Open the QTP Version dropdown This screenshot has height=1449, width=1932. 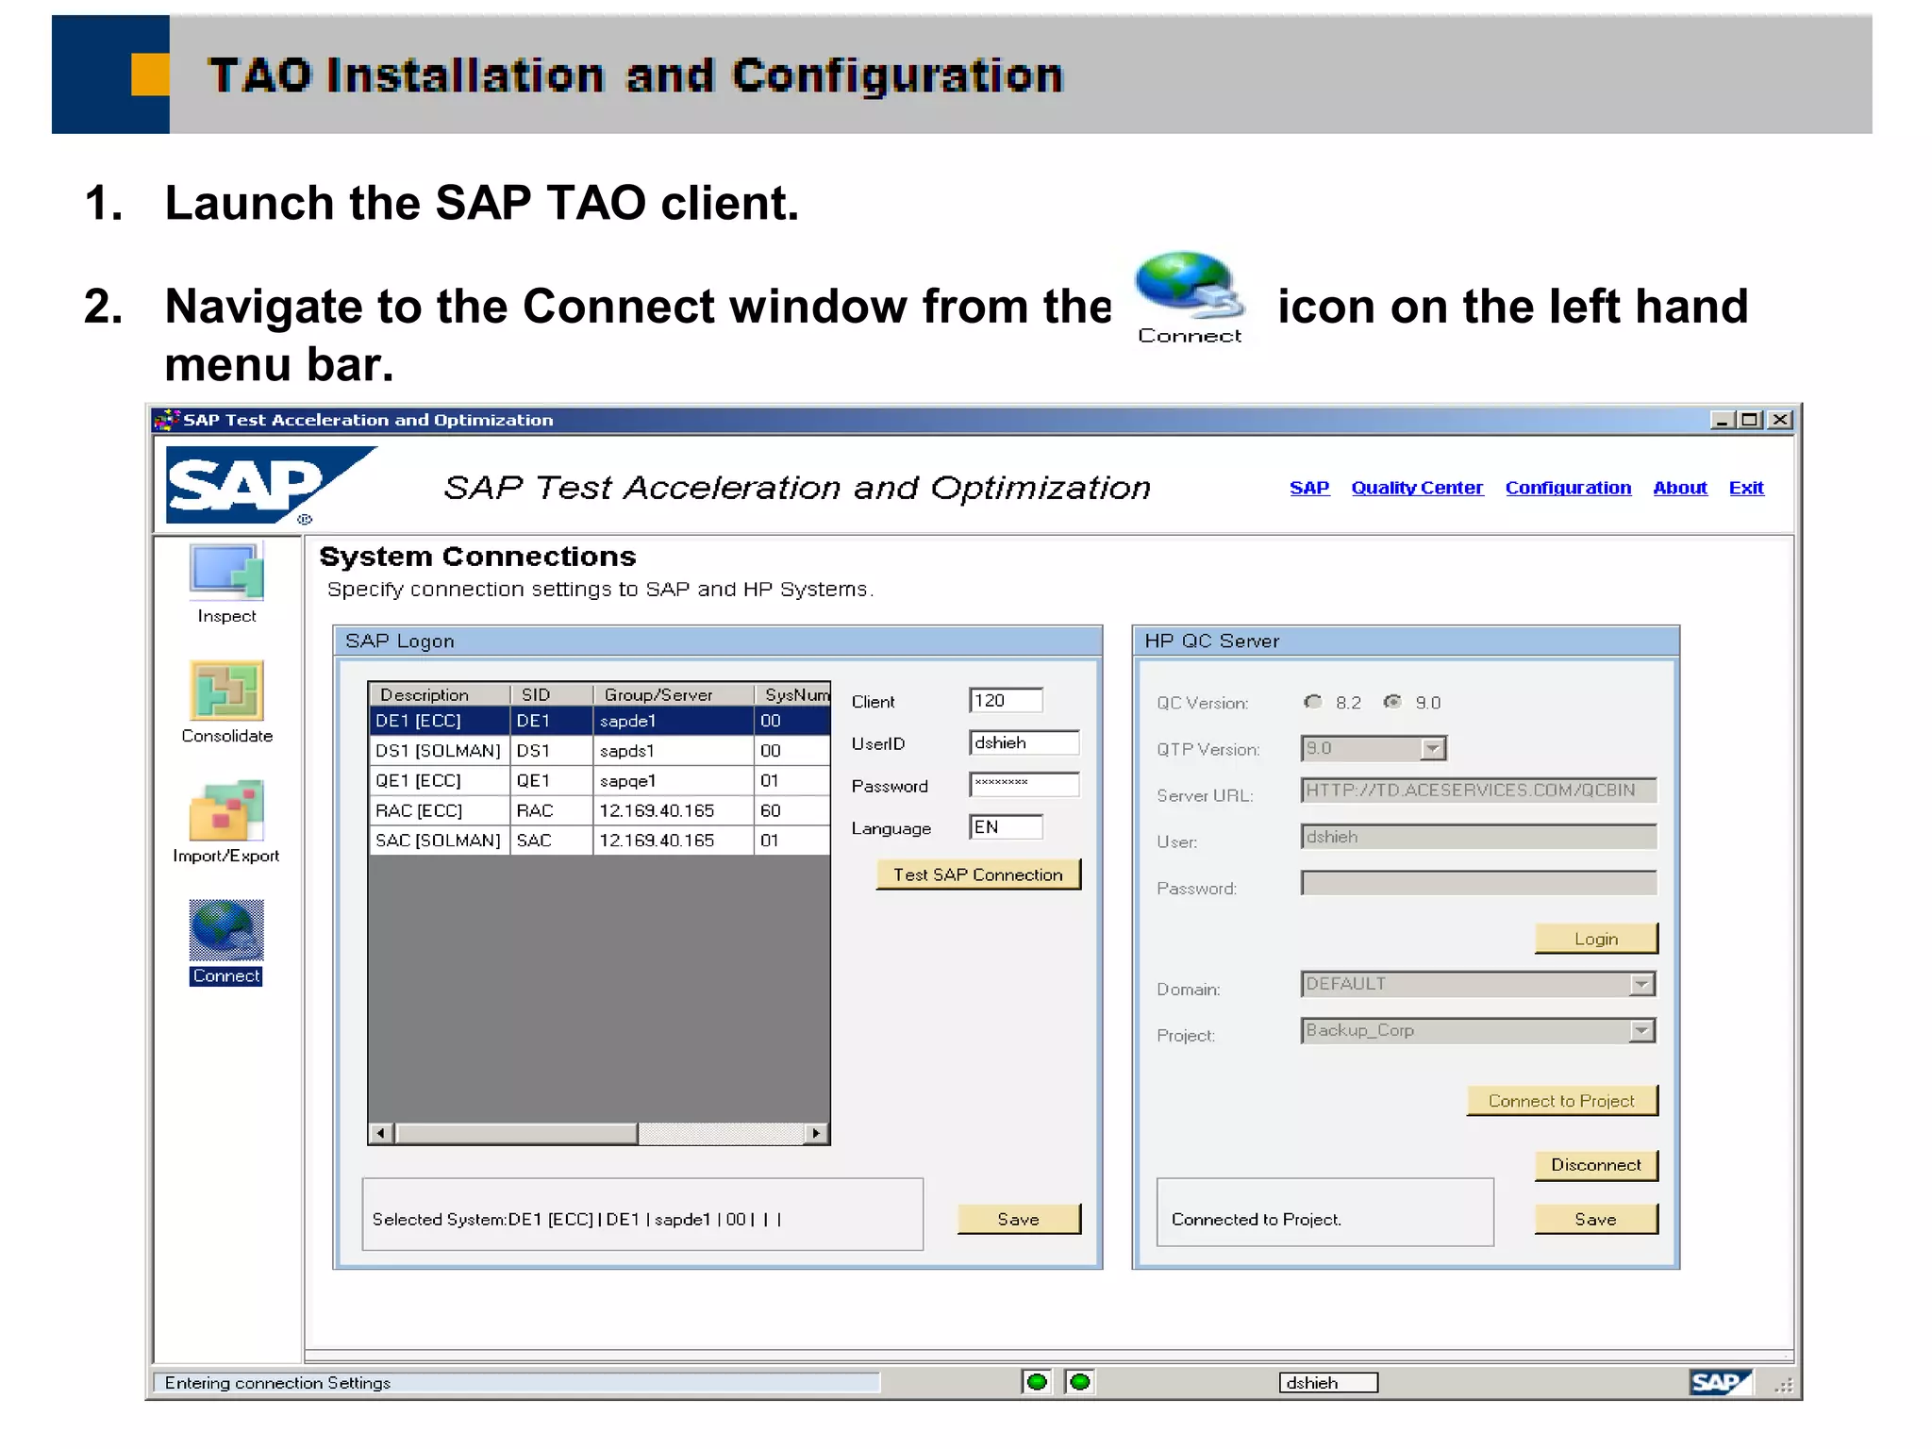coord(1433,749)
